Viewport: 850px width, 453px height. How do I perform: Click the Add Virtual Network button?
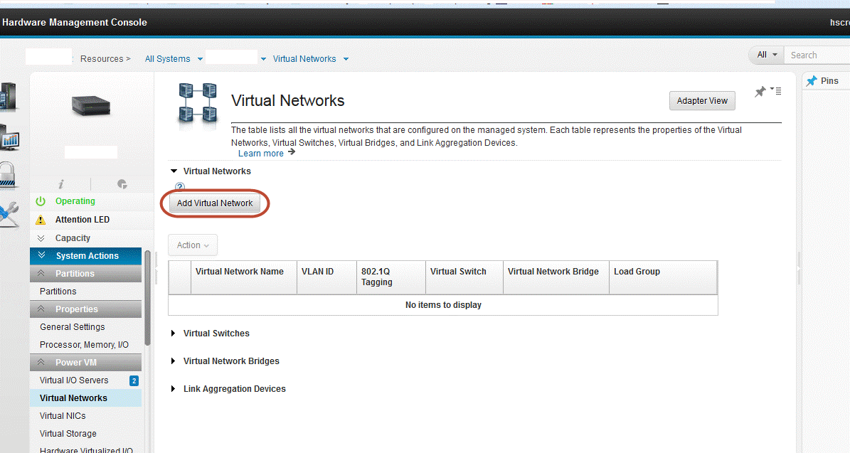pyautogui.click(x=215, y=203)
